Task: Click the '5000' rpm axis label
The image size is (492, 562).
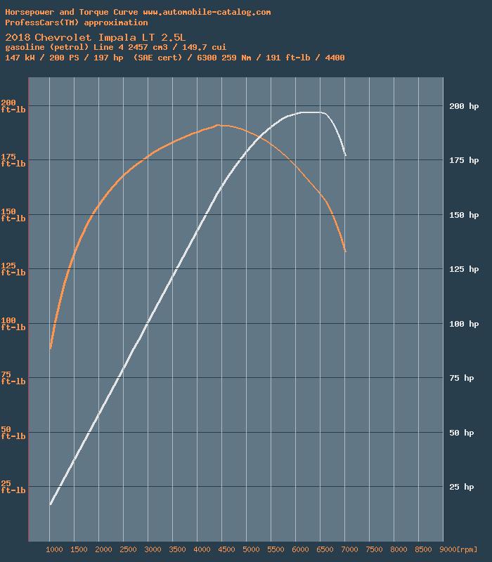Action: click(x=251, y=549)
